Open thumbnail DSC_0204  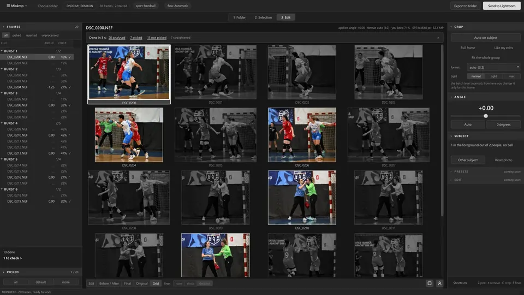click(129, 135)
